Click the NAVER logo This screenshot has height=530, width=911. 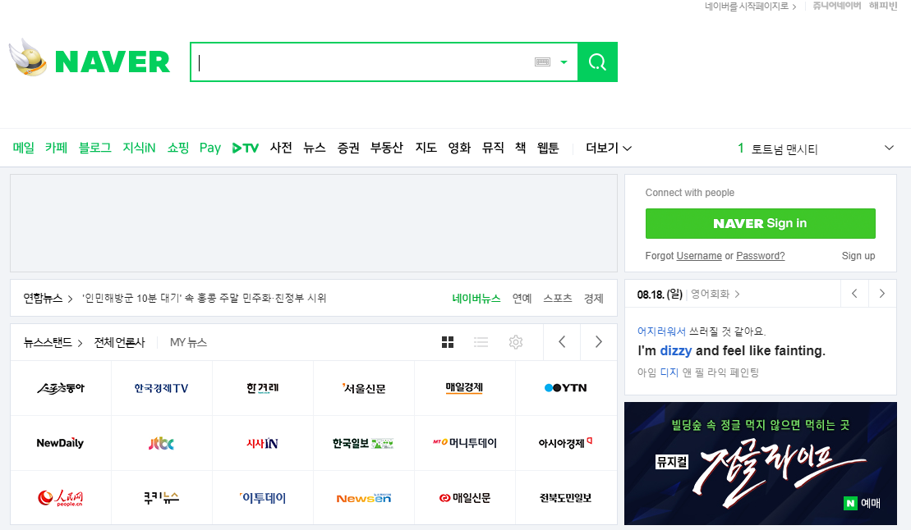pyautogui.click(x=89, y=60)
